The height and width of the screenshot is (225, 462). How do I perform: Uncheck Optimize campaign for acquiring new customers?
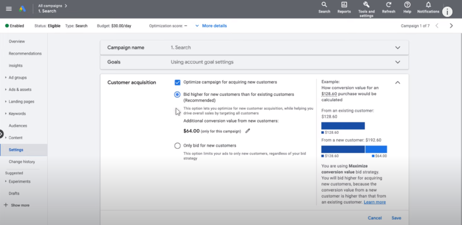pyautogui.click(x=177, y=83)
